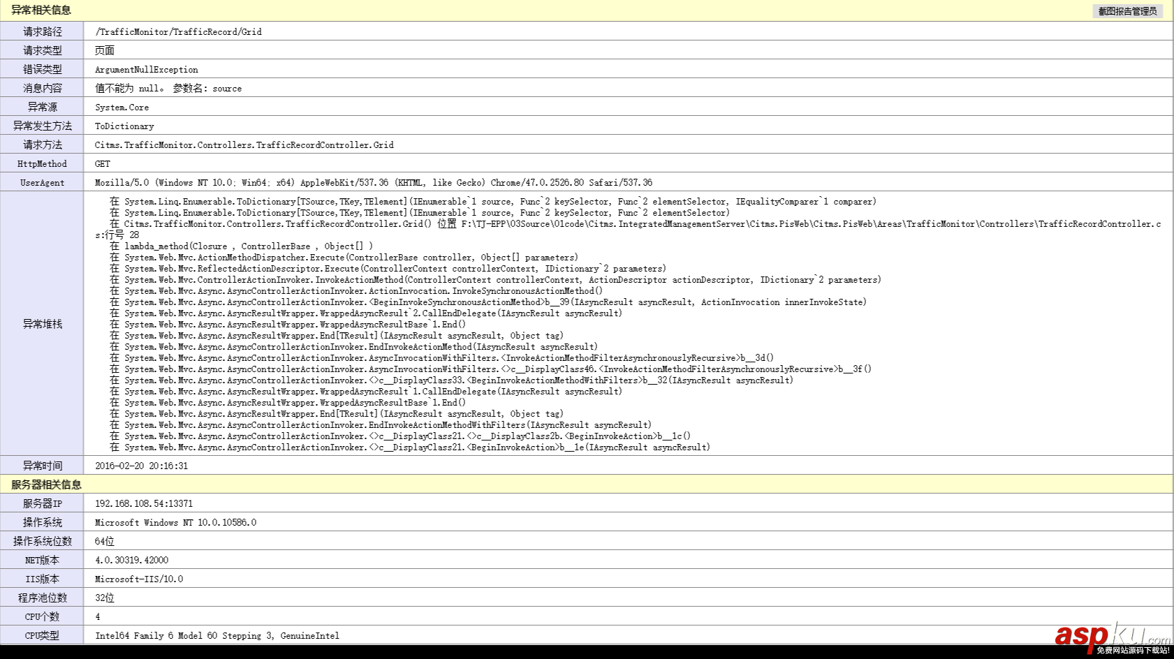
Task: Click the 服务器IP label cell
Action: point(42,503)
